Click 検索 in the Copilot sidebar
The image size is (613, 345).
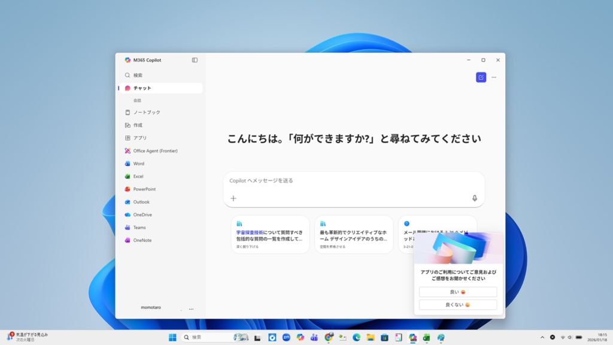pyautogui.click(x=138, y=75)
